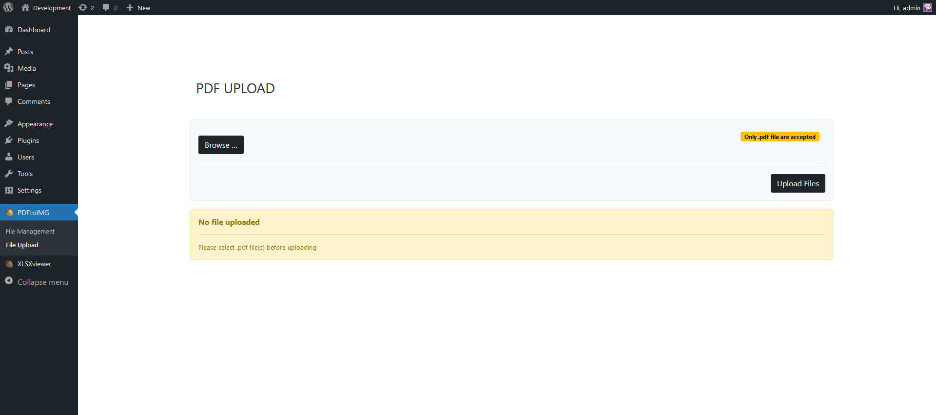Click the Plugins plug icon
The image size is (936, 415).
pyautogui.click(x=9, y=140)
